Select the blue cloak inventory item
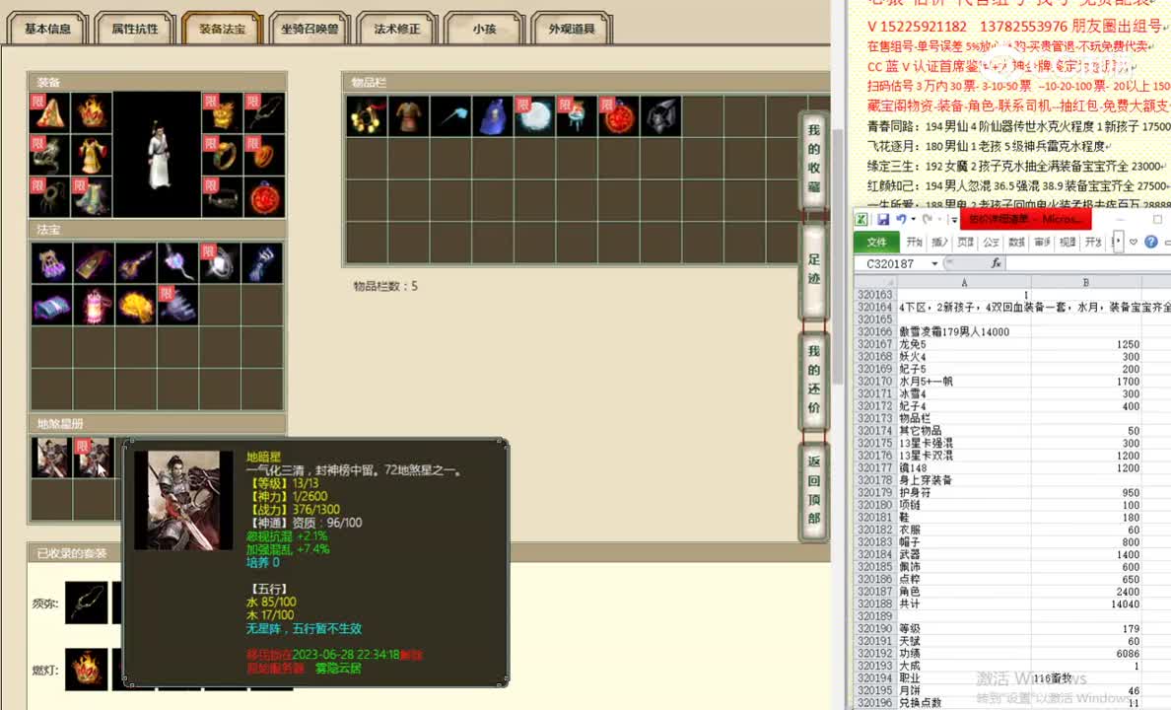This screenshot has height=710, width=1171. point(493,115)
